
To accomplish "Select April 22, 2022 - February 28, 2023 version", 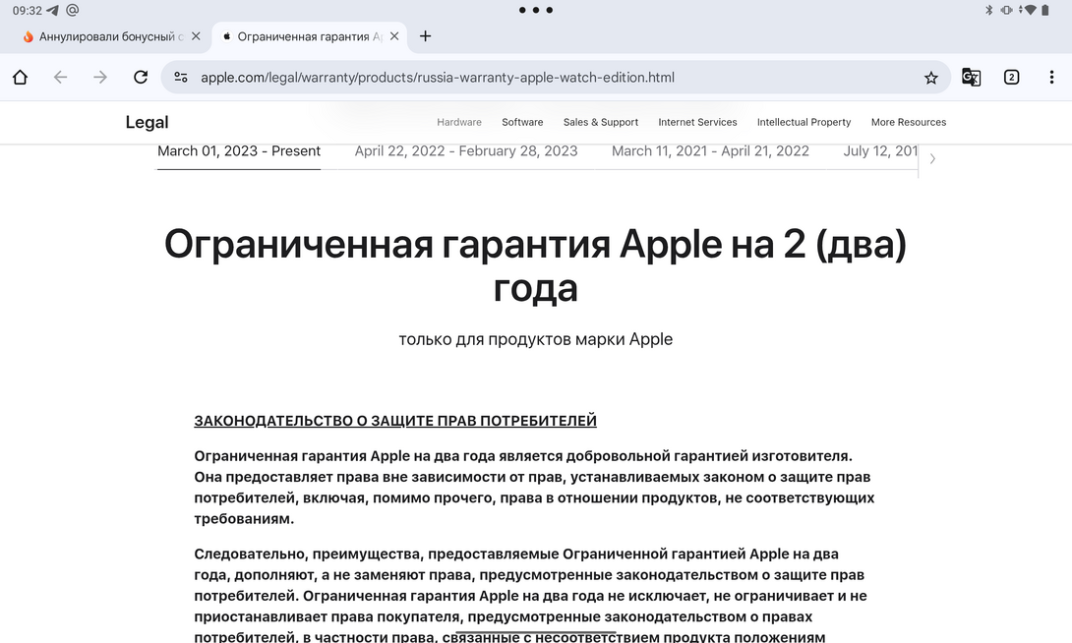I will 466,151.
